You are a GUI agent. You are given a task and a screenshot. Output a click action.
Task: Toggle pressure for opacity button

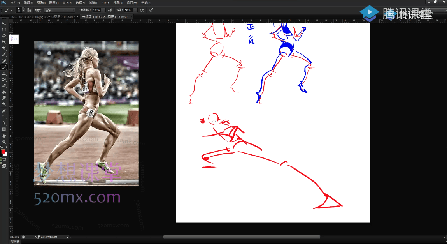tap(110, 10)
